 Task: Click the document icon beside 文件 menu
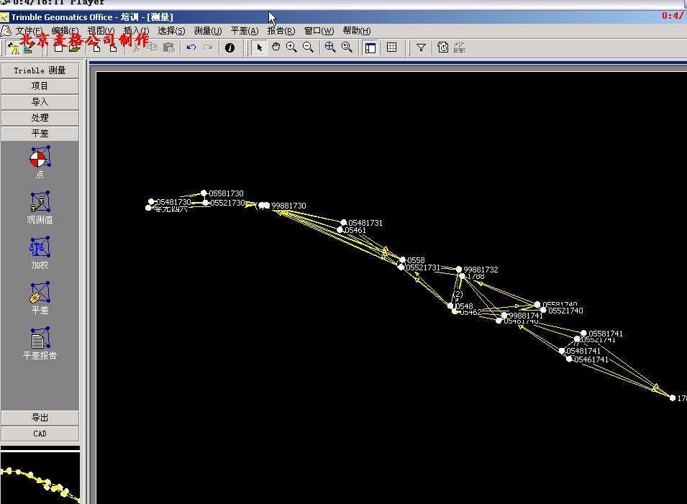click(6, 31)
